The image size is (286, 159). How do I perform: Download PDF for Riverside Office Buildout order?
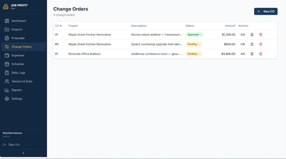(252, 54)
